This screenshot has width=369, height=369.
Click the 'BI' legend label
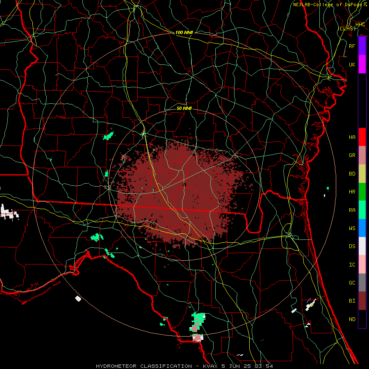[x=352, y=301]
